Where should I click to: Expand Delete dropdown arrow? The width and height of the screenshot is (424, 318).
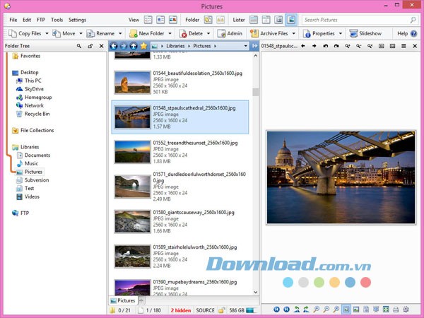208,33
